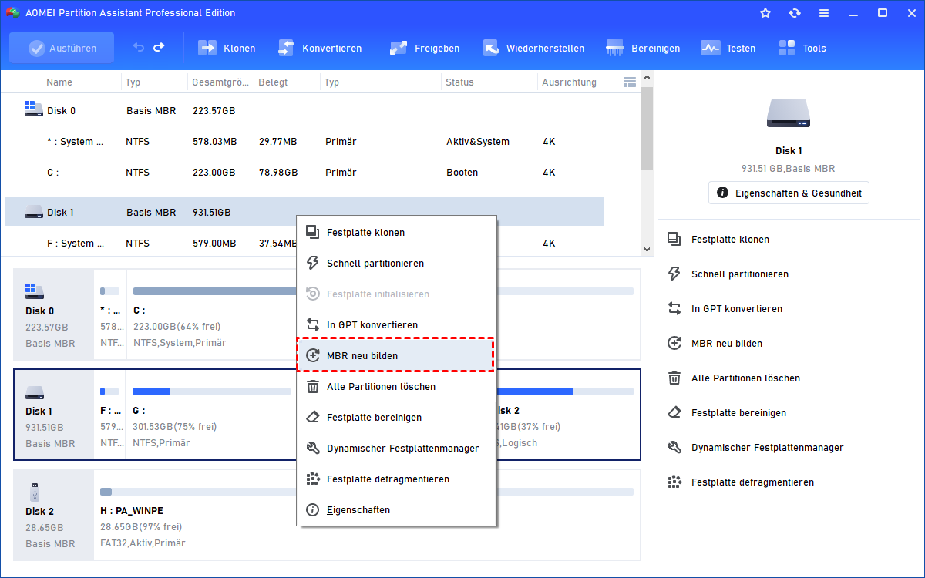Click the redo arrow icon
The height and width of the screenshot is (578, 925).
coord(159,48)
